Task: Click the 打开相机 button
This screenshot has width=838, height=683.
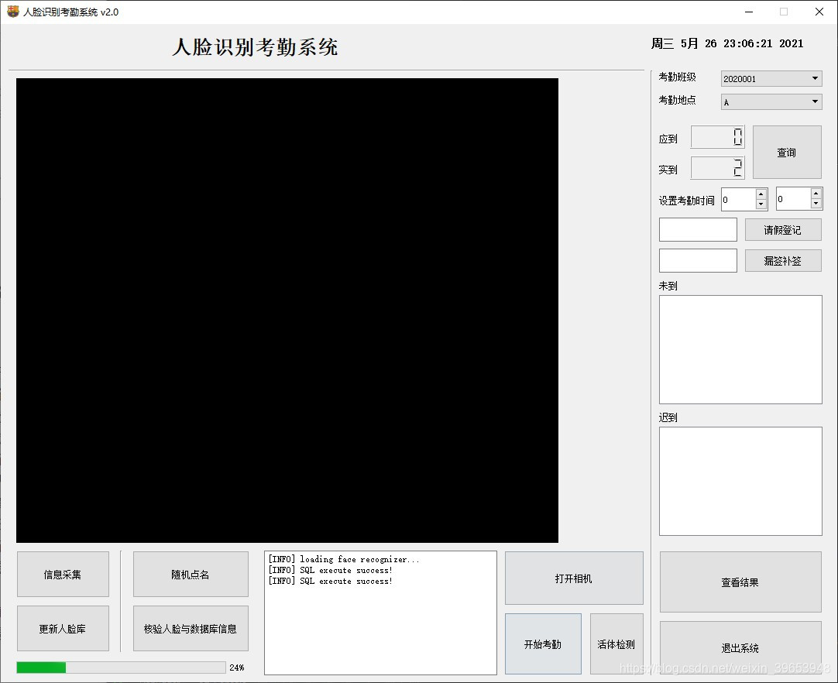Action: (x=574, y=578)
